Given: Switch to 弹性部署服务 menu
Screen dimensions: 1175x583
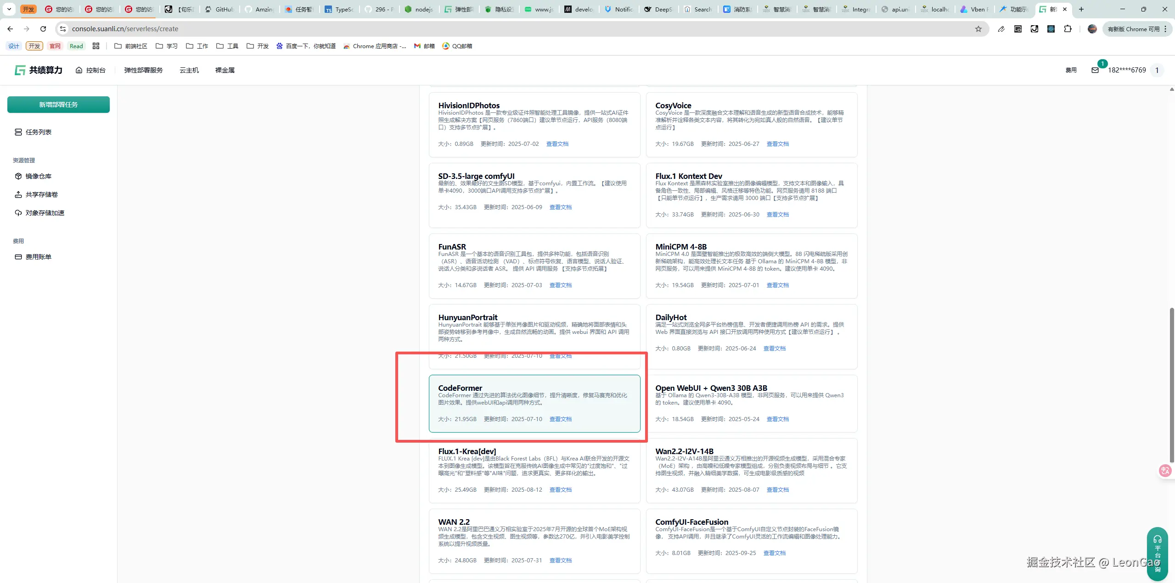Looking at the screenshot, I should coord(143,70).
